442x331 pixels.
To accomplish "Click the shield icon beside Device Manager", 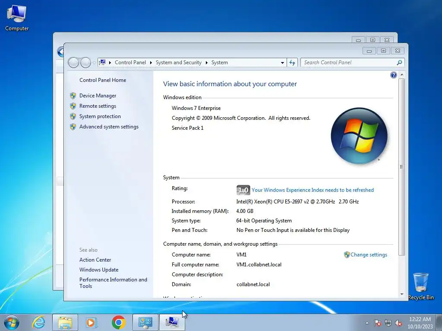I will [73, 96].
